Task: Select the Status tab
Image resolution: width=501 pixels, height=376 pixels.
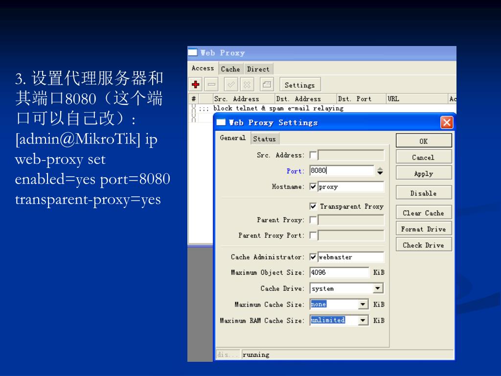Action: pos(264,139)
